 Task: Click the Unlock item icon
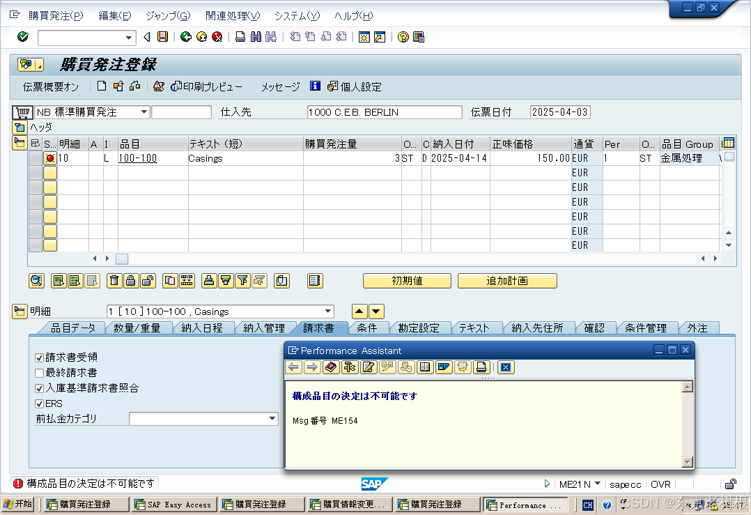[148, 281]
